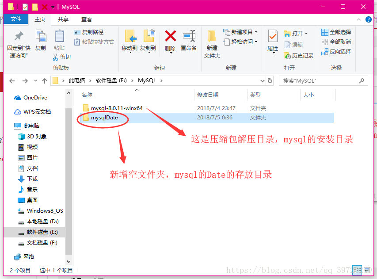Click Copy path in ribbon
The image size is (377, 279).
[x=89, y=32]
